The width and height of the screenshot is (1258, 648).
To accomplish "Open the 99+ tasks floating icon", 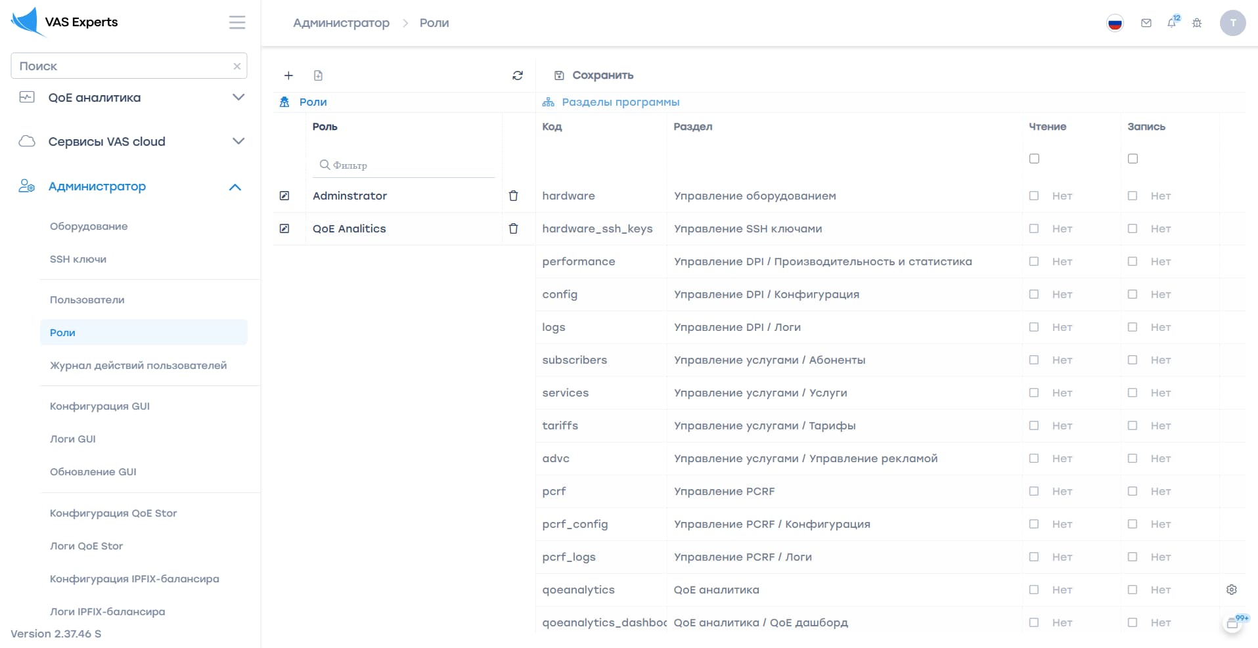I will [1234, 623].
